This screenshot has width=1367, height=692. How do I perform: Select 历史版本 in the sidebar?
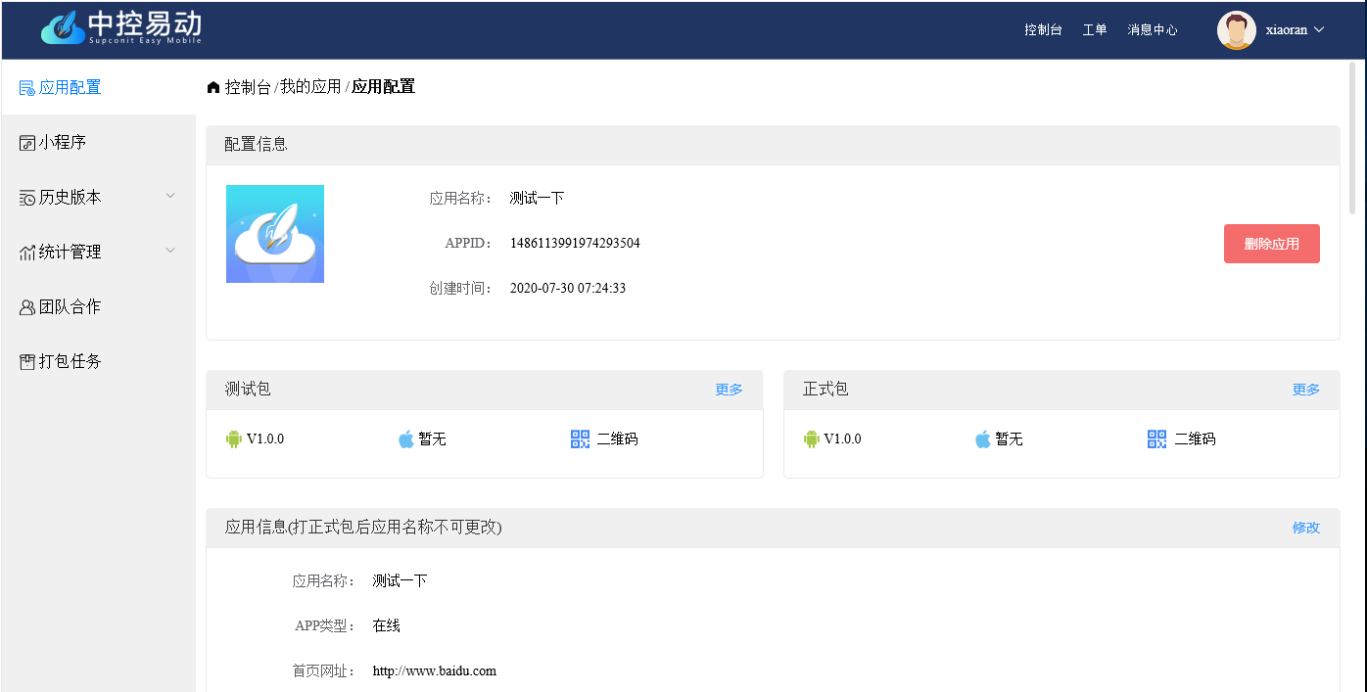tap(98, 197)
